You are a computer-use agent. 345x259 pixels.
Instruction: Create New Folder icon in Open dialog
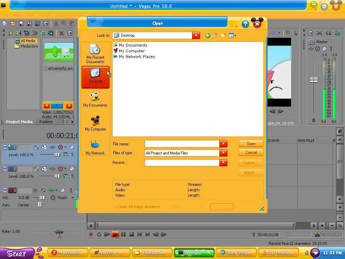[x=224, y=35]
